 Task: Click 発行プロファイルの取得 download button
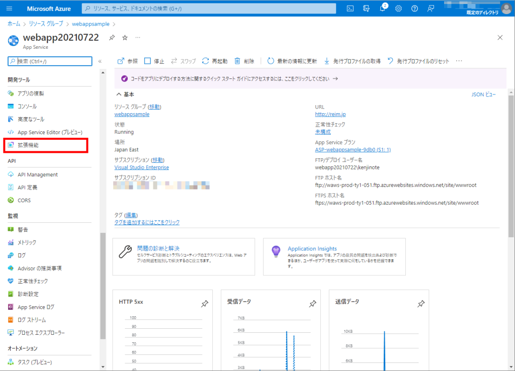tap(352, 61)
